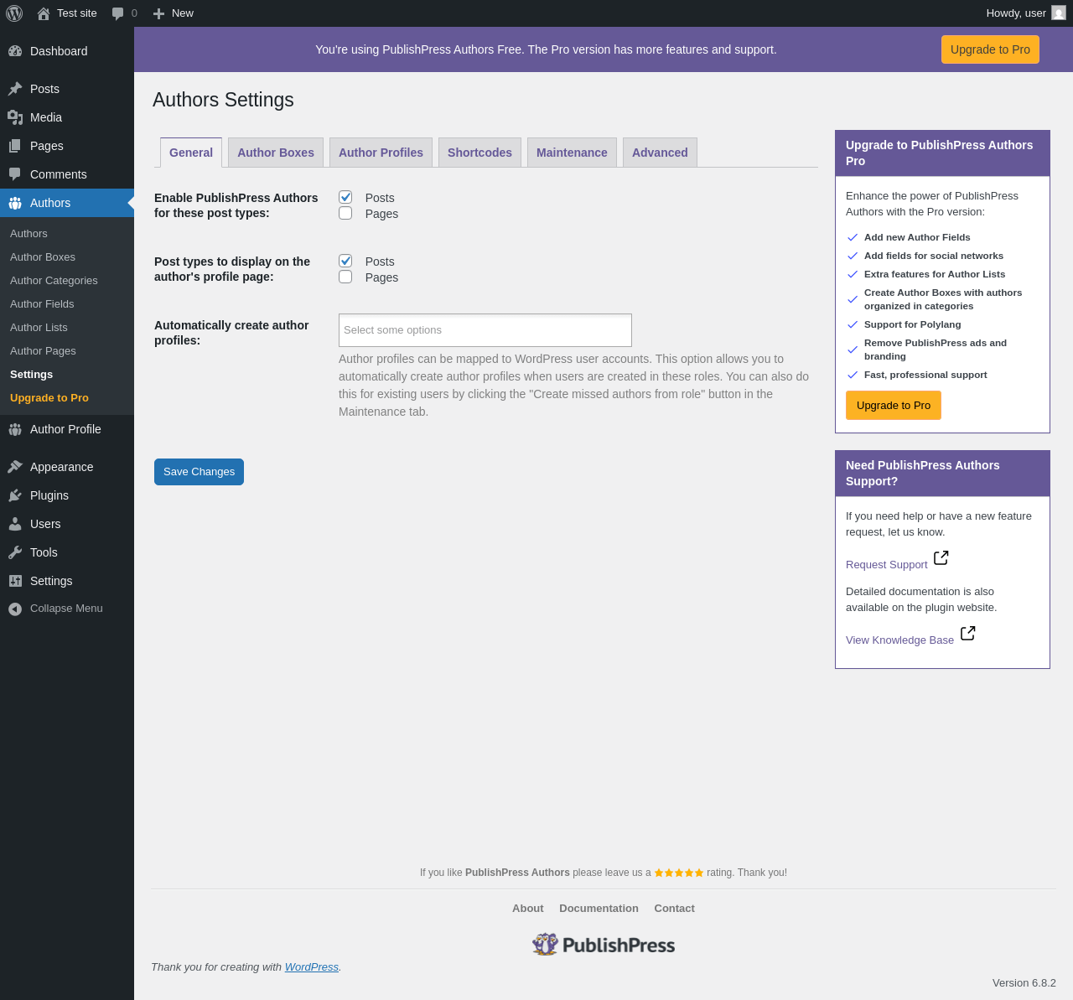Click the Save Changes button
The height and width of the screenshot is (1000, 1073).
click(199, 472)
